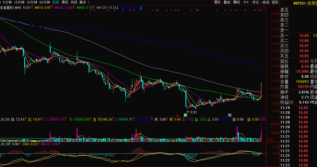Select the 60分钟 period tab
This screenshot has width=317, height=167.
44,2
